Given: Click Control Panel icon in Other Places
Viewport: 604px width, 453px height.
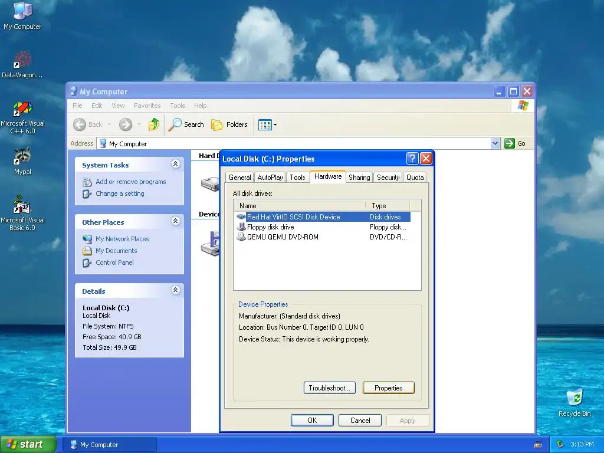Looking at the screenshot, I should click(87, 262).
